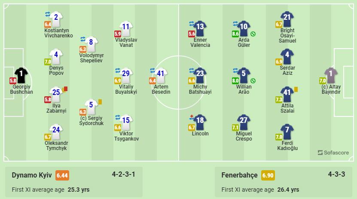Click Sergiy Sydorchuk's yellow card icon
The height and width of the screenshot is (199, 357).
coord(100,102)
